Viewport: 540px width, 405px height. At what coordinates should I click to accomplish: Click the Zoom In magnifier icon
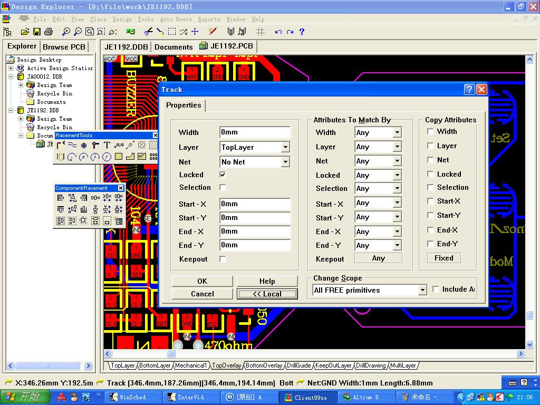click(66, 32)
